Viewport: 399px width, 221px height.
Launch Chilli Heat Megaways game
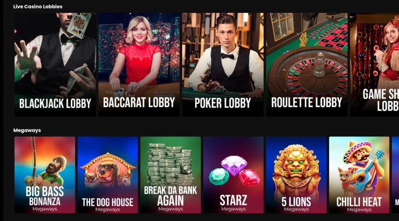[359, 175]
